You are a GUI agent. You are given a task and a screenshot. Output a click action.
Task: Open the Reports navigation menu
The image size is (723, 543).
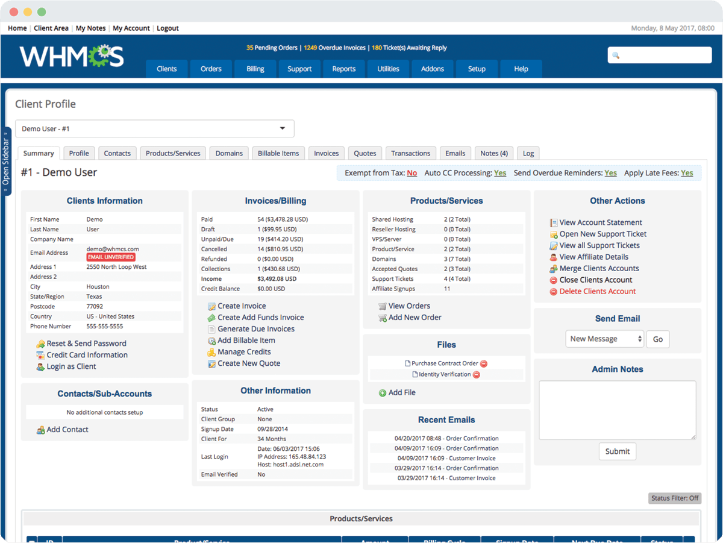pos(344,69)
